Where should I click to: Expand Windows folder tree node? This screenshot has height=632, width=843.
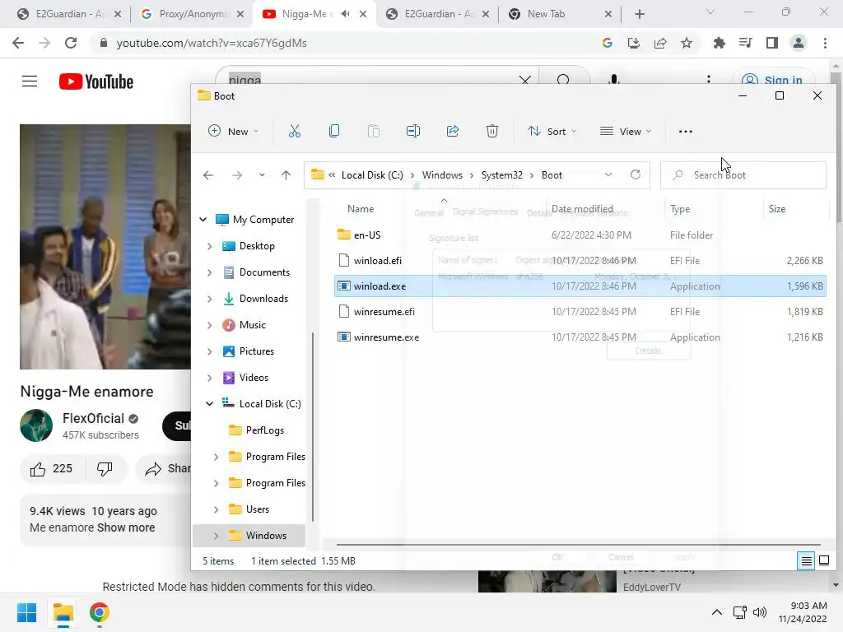click(217, 536)
